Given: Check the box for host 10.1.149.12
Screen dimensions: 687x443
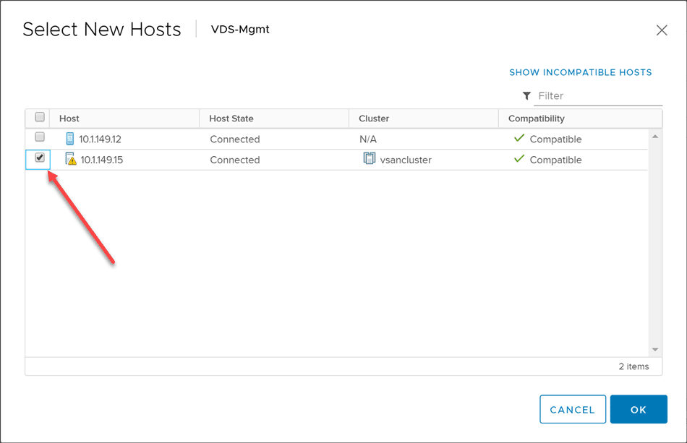Looking at the screenshot, I should [40, 137].
